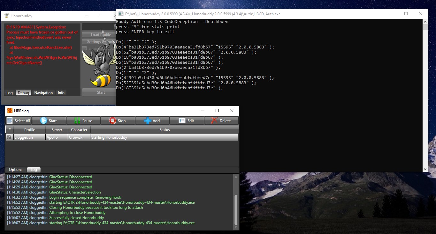Click the red stop icon in HBRelog

(113, 121)
